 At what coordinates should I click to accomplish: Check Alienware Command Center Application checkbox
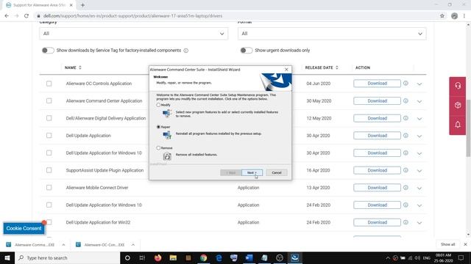[49, 101]
